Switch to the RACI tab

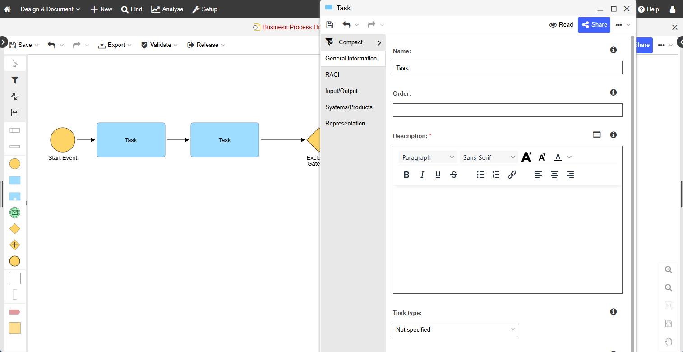(332, 74)
